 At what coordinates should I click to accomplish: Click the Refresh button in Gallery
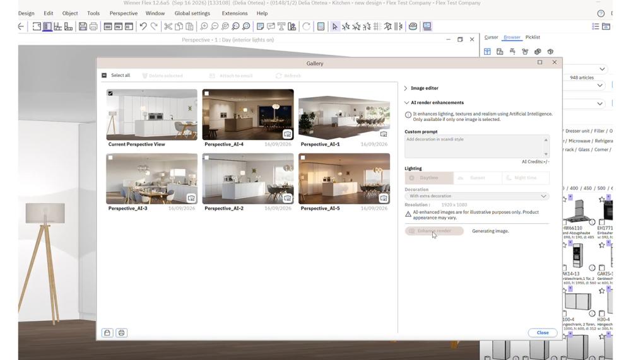[x=288, y=76]
